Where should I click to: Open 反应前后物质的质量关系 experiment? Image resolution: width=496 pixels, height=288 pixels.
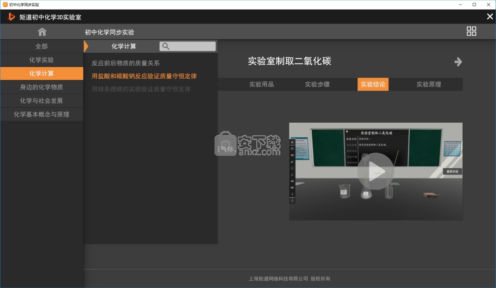tap(126, 63)
